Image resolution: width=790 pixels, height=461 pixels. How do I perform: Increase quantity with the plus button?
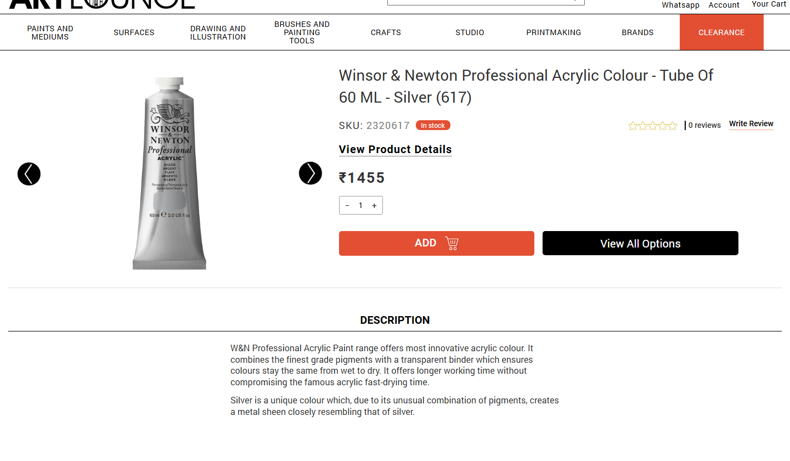coord(374,205)
